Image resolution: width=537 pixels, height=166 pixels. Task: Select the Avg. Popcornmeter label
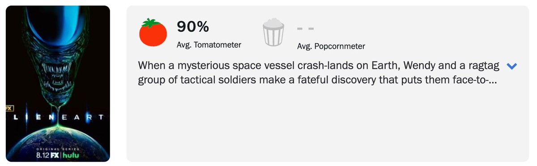point(331,46)
